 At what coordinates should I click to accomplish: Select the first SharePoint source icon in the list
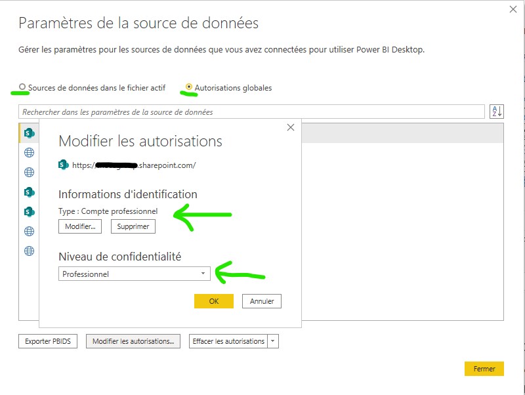(x=28, y=134)
